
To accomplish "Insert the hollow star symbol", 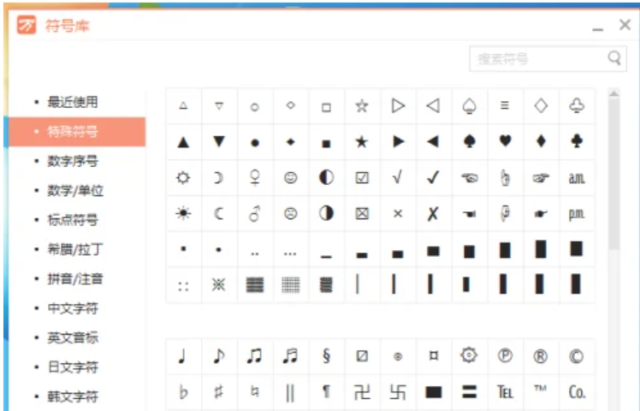I will 362,106.
